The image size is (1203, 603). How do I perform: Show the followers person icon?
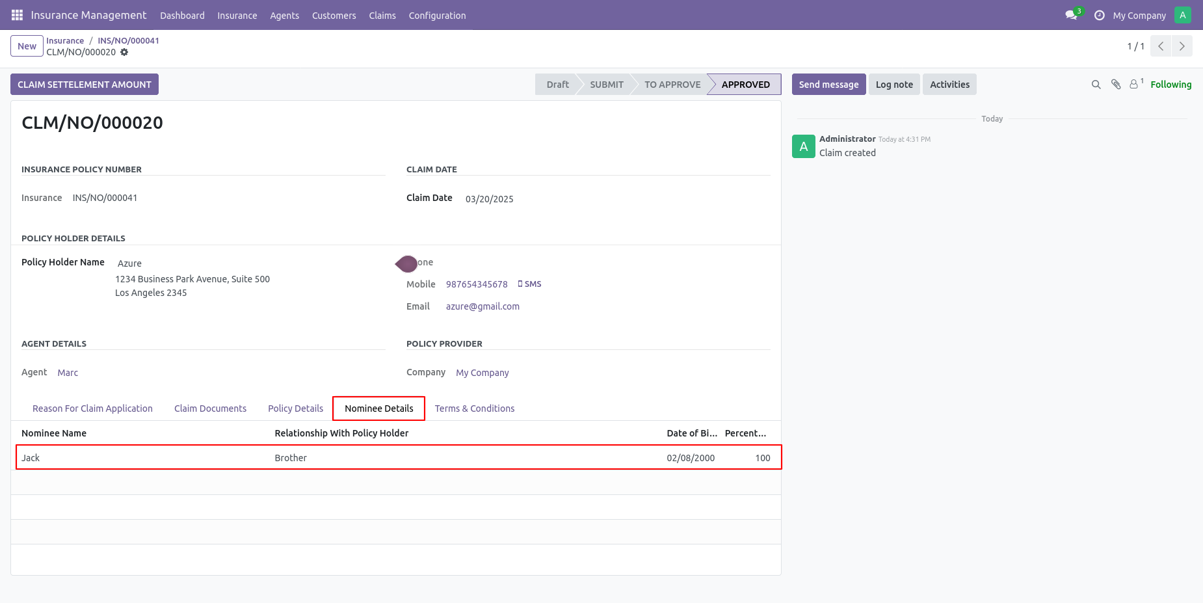pos(1135,84)
